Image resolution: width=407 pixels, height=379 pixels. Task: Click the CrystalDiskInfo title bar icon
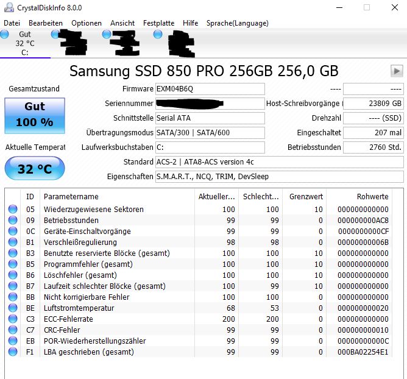(9, 7)
